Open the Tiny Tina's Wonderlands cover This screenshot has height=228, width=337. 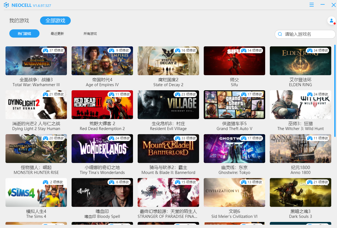[x=102, y=148]
